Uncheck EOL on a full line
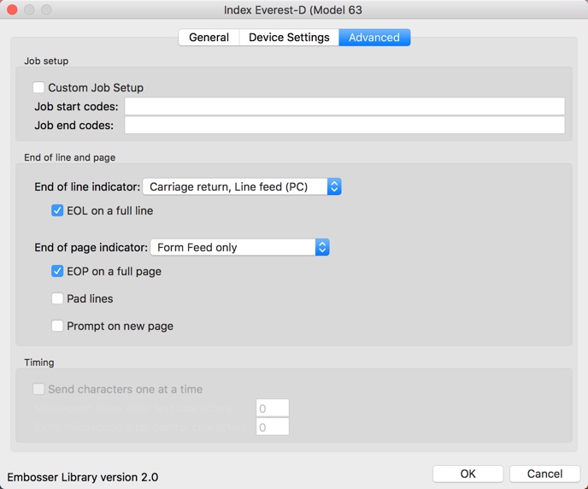This screenshot has width=588, height=489. tap(57, 210)
